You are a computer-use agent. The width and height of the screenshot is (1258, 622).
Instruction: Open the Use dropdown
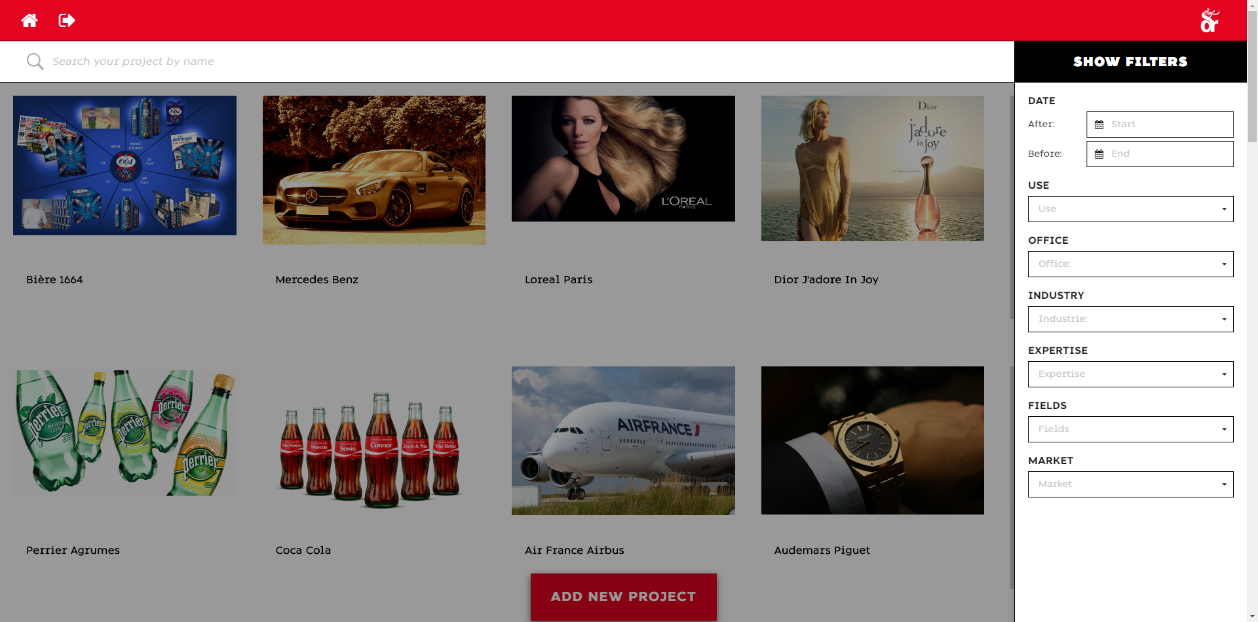coord(1130,209)
